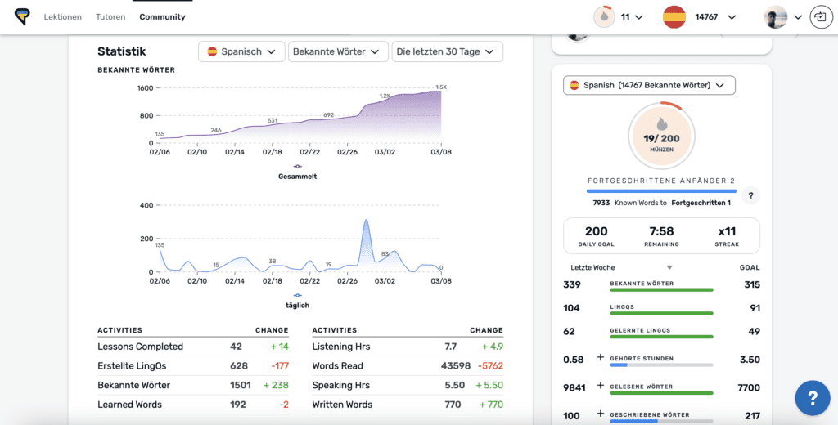Screen dimensions: 838x425
Task: Click the small question mark beside level progress
Action: pyautogui.click(x=751, y=195)
